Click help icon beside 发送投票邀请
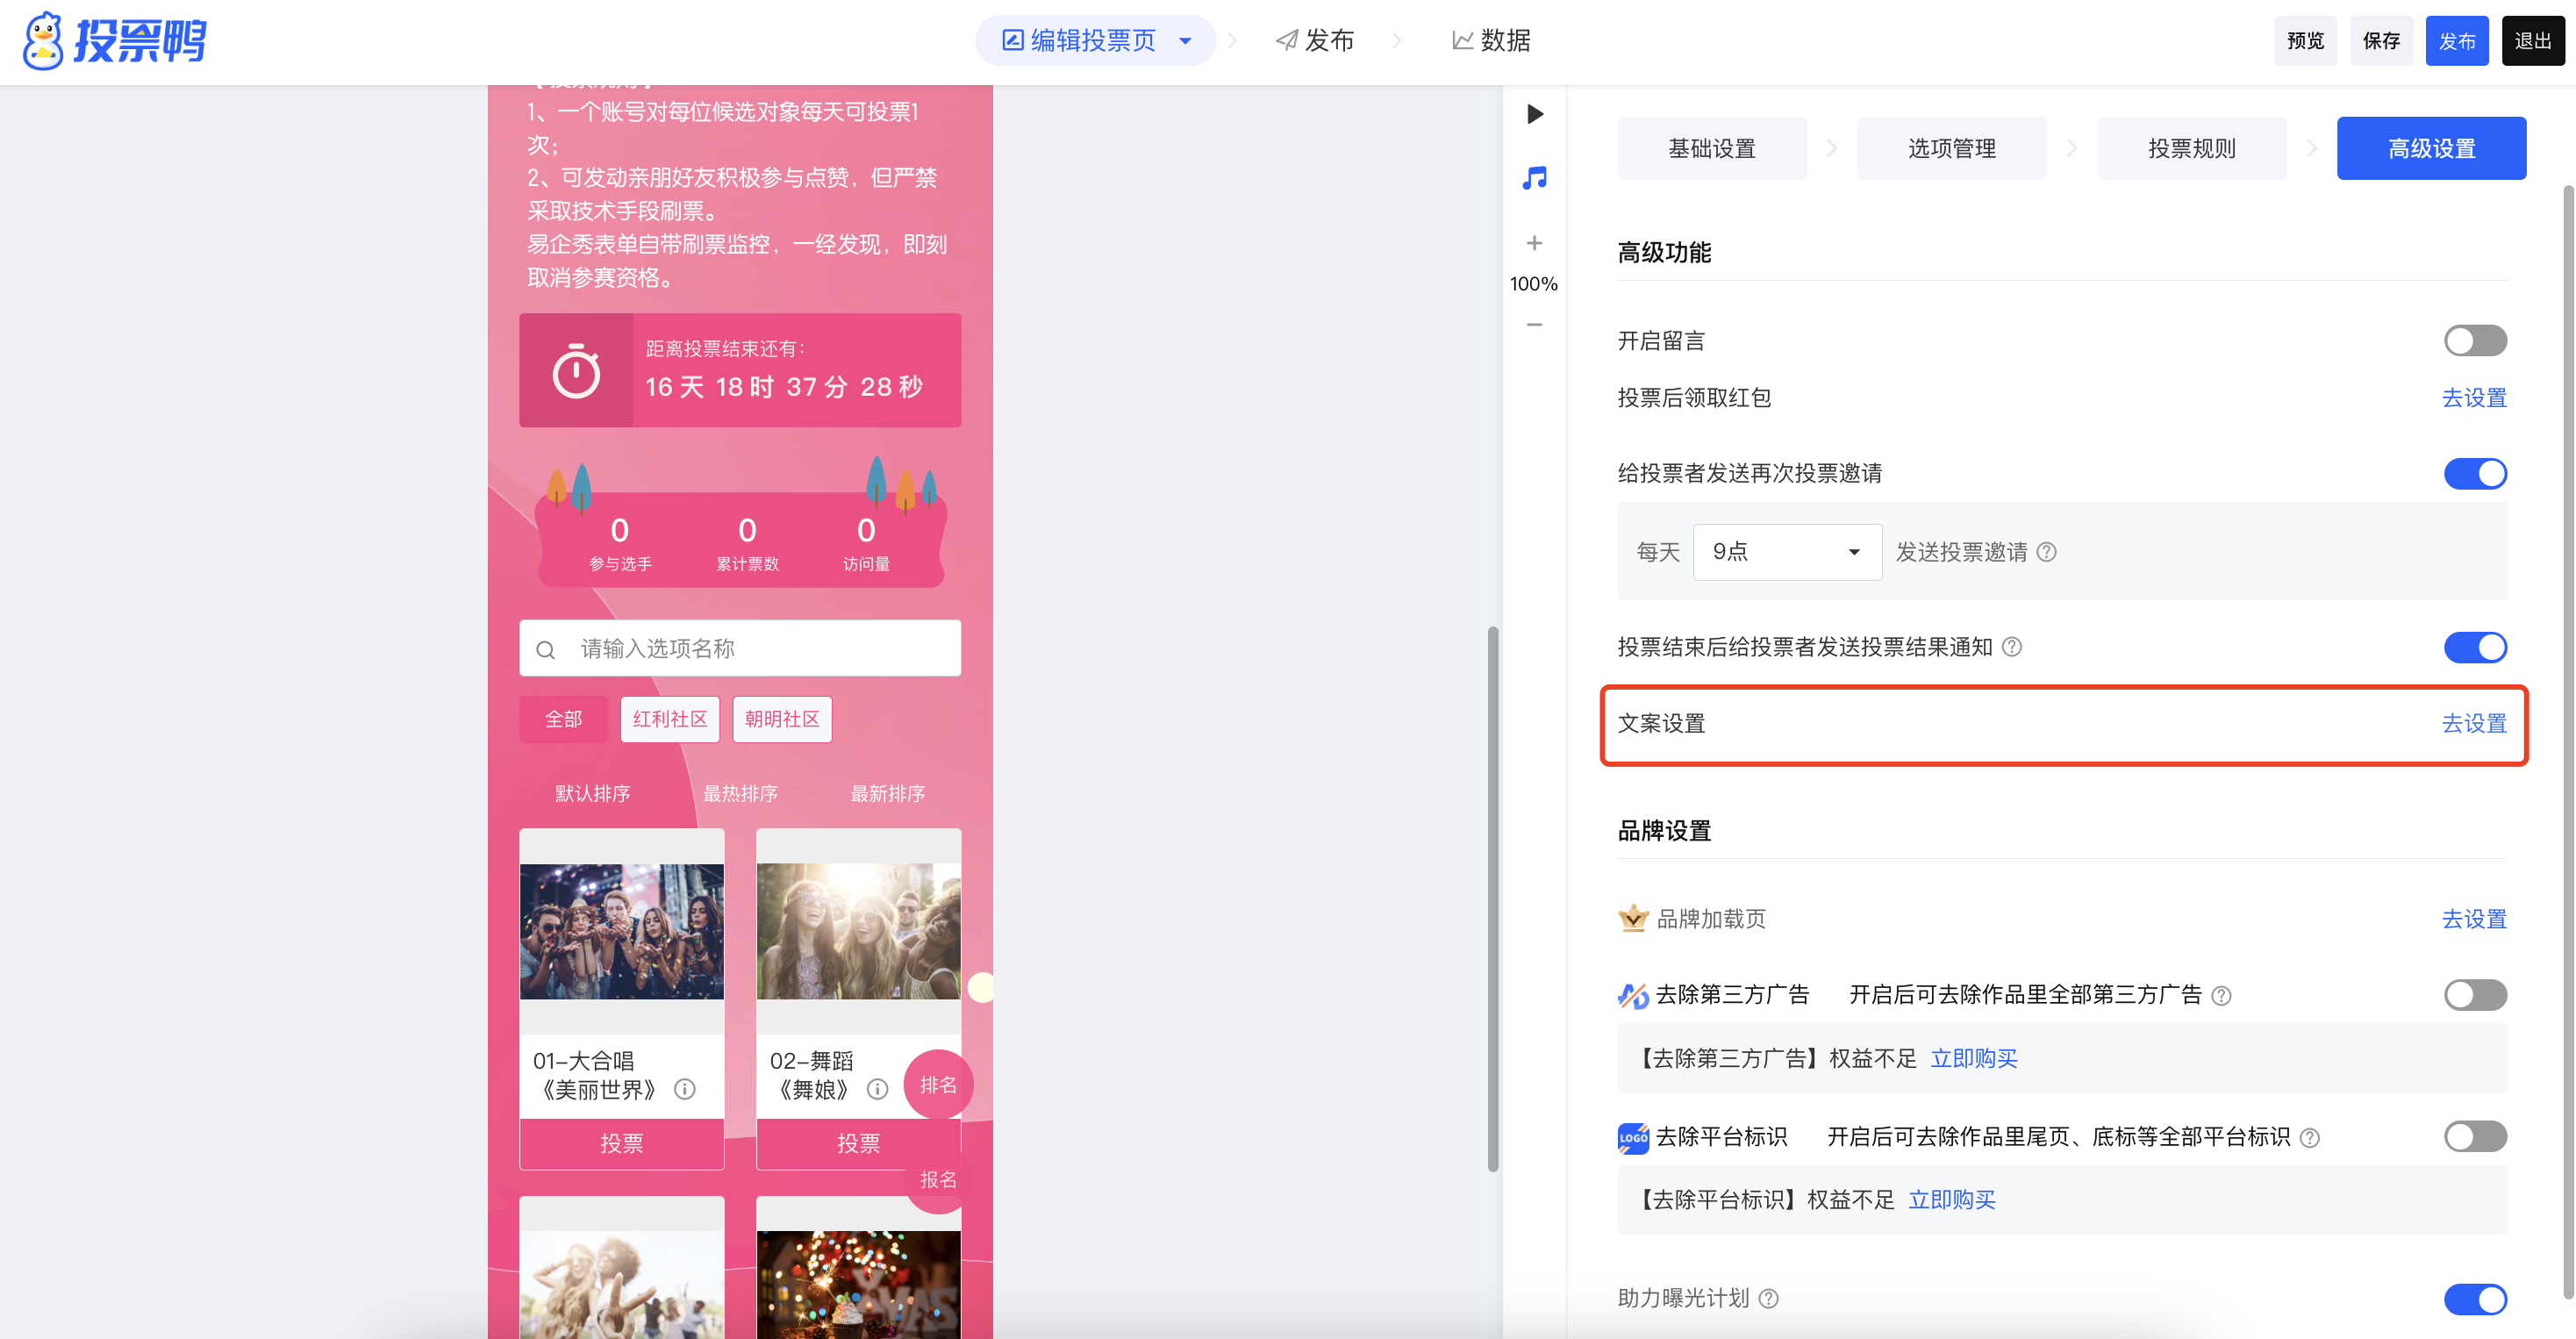The image size is (2576, 1339). [2046, 552]
